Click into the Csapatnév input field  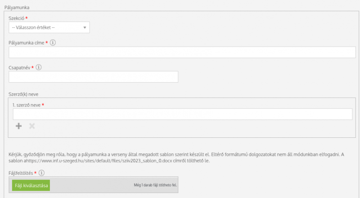pos(93,77)
